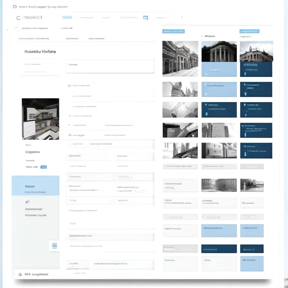
Task: Expand the highlighted light-blue section in the left sidebar
Action: point(36,186)
